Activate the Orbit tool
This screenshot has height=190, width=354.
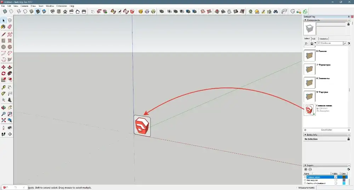click(4, 108)
